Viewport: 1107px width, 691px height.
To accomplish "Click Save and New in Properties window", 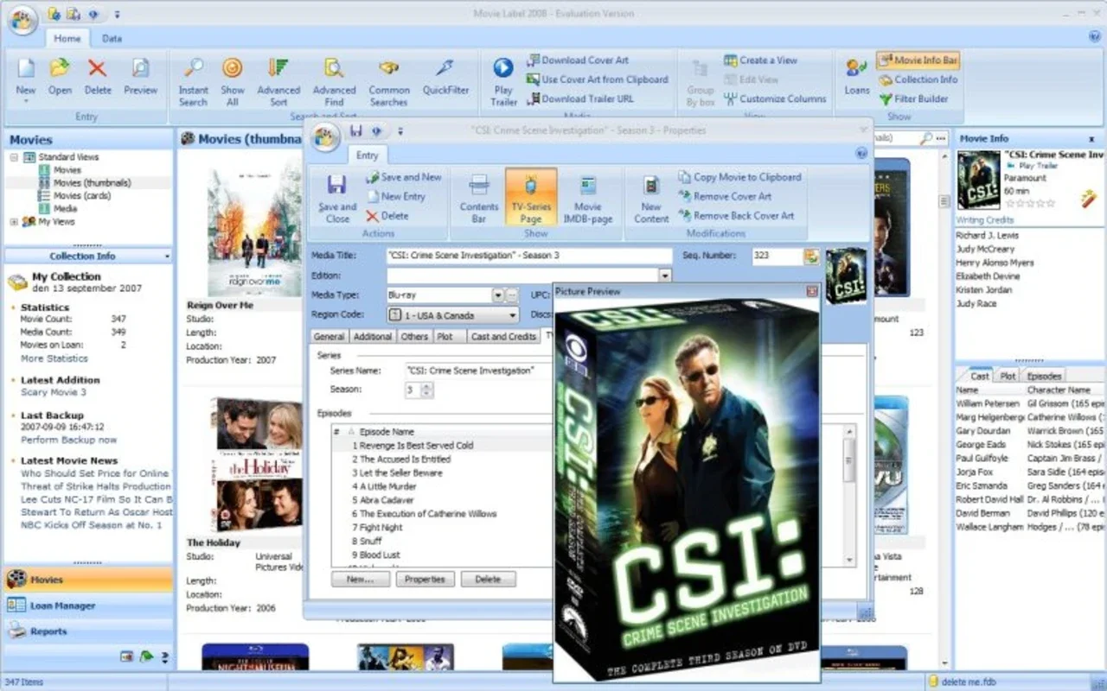I will click(x=403, y=177).
